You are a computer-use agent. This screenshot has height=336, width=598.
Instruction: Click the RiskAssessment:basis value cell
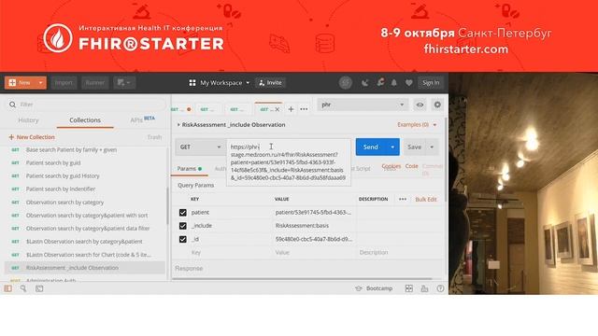point(314,226)
